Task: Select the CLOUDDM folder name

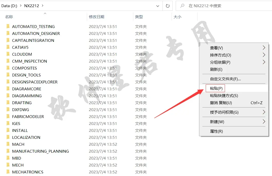Action: [x=22, y=54]
